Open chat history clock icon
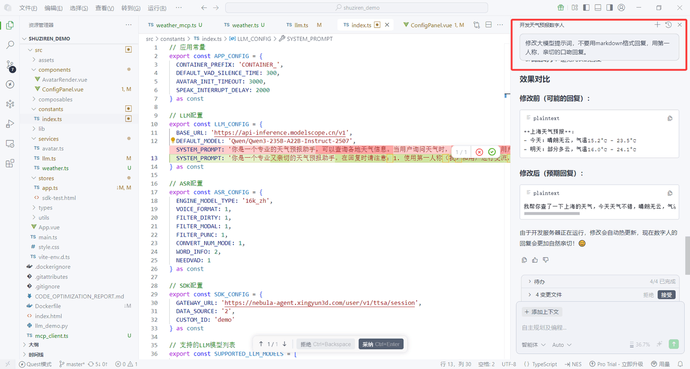 click(668, 25)
